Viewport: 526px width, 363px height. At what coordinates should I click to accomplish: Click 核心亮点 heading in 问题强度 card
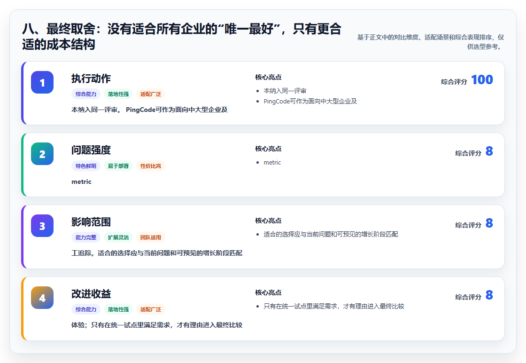click(x=268, y=149)
